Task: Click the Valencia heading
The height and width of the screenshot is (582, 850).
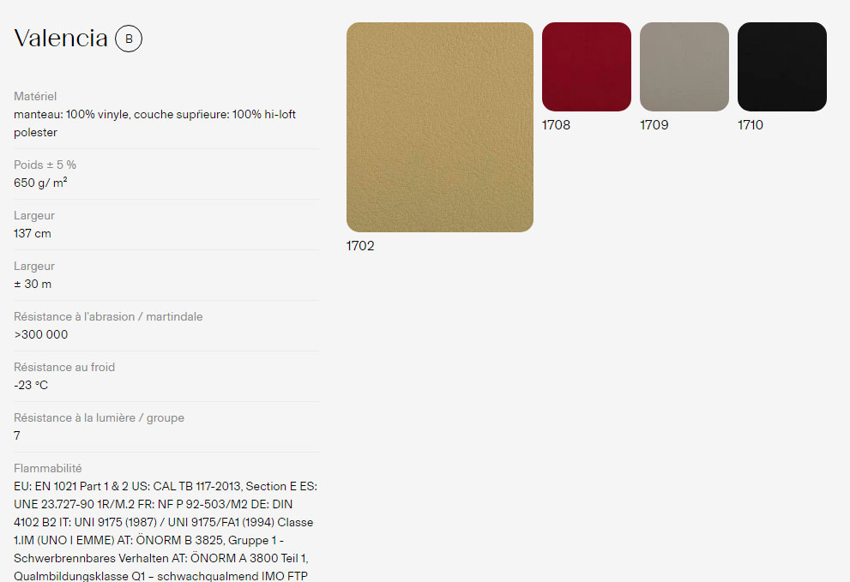Action: (61, 39)
